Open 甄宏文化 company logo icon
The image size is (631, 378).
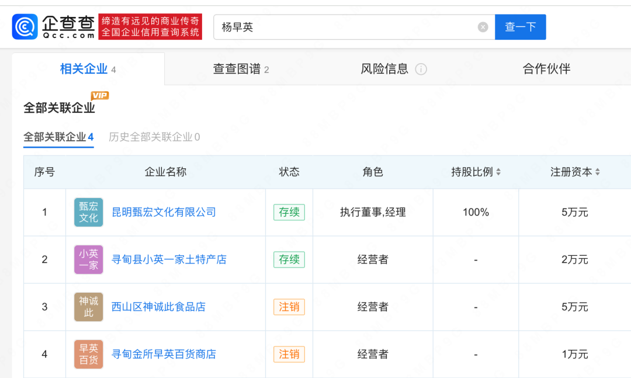[x=88, y=212]
